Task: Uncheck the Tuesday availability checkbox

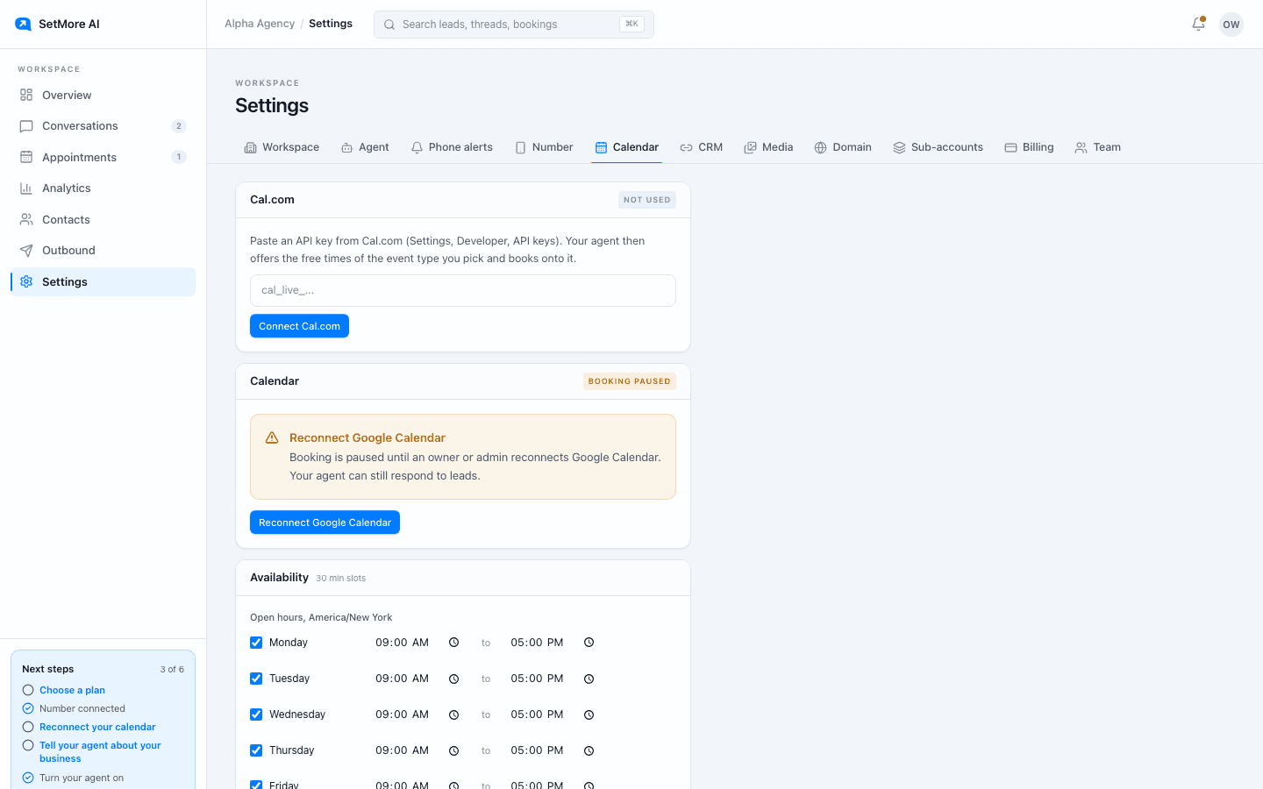Action: click(x=256, y=679)
